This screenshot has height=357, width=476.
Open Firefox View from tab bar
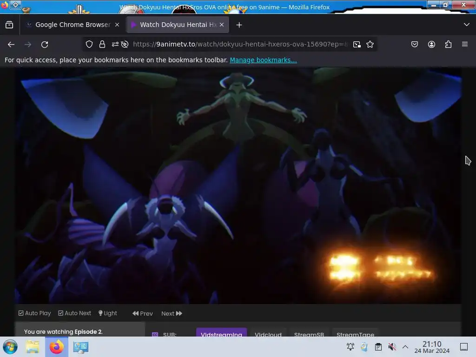(9, 25)
